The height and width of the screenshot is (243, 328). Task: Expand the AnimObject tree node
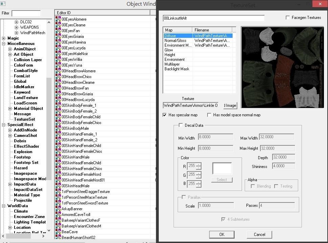pyautogui.click(x=10, y=49)
